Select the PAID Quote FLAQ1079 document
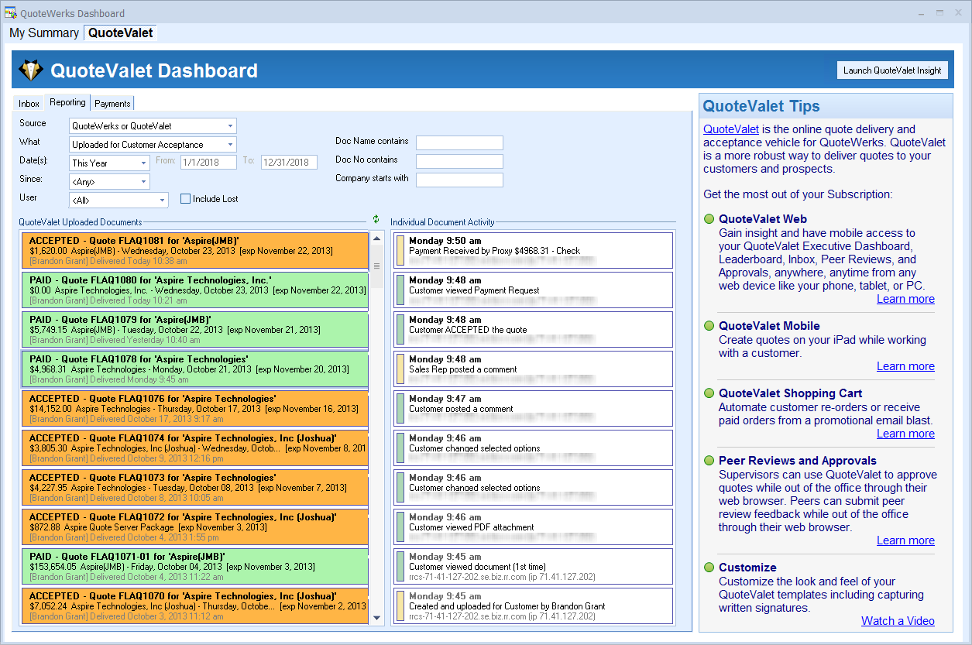 coord(194,329)
